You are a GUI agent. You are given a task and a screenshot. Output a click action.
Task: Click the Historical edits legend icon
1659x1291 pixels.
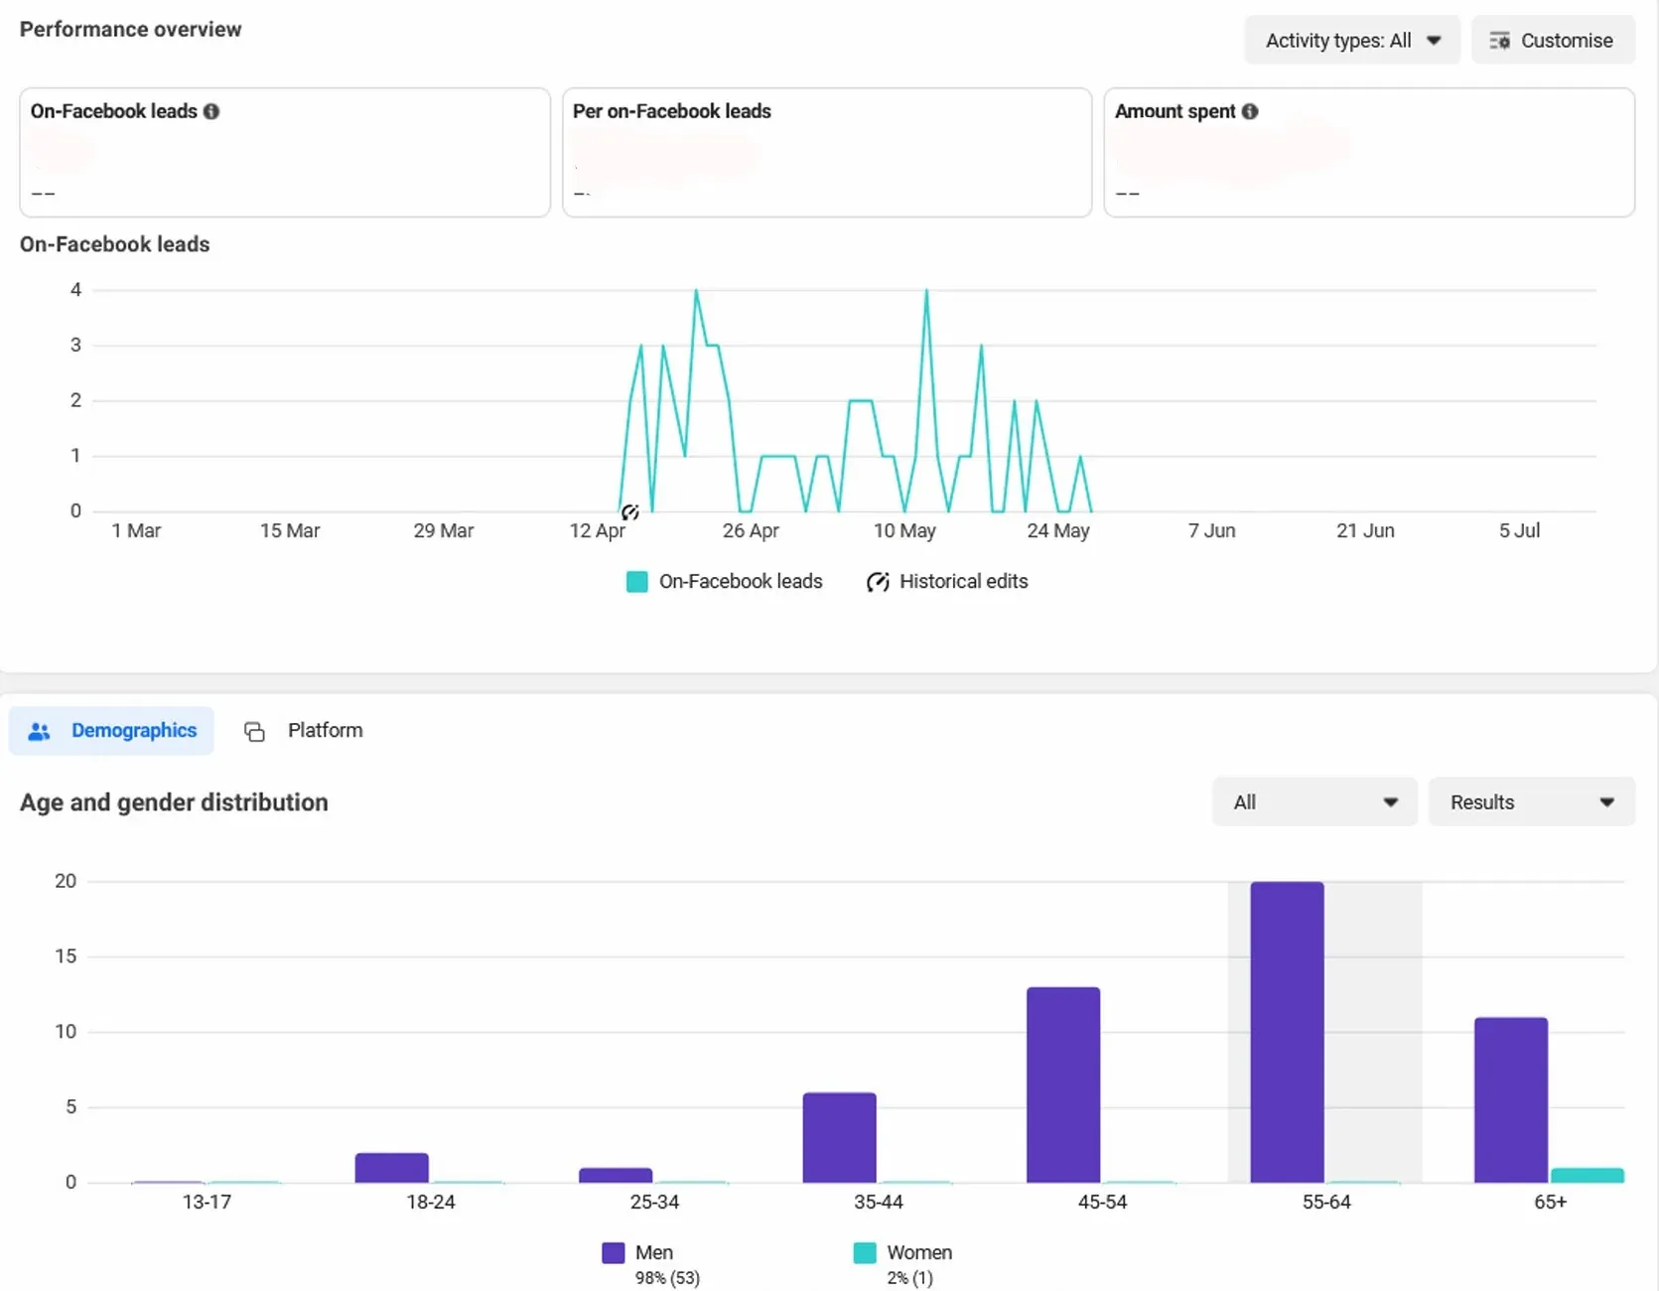point(878,582)
